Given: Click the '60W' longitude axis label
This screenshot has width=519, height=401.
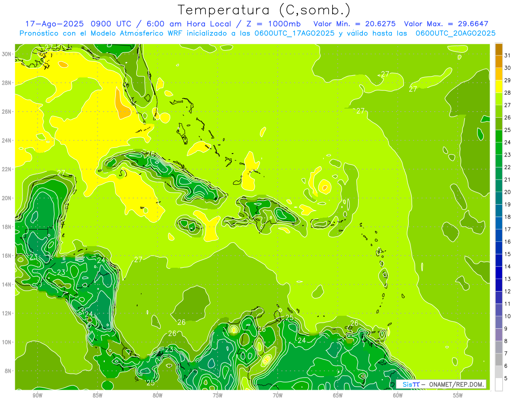Looking at the screenshot, I should tap(398, 395).
